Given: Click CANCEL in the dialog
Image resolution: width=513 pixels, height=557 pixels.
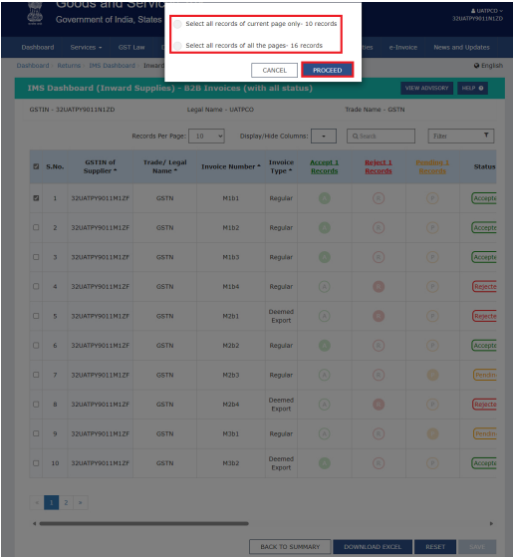Looking at the screenshot, I should (274, 70).
